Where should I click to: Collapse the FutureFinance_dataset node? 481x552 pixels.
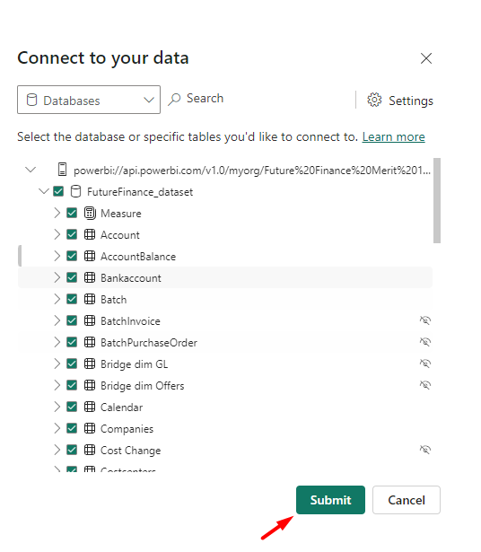pyautogui.click(x=44, y=191)
